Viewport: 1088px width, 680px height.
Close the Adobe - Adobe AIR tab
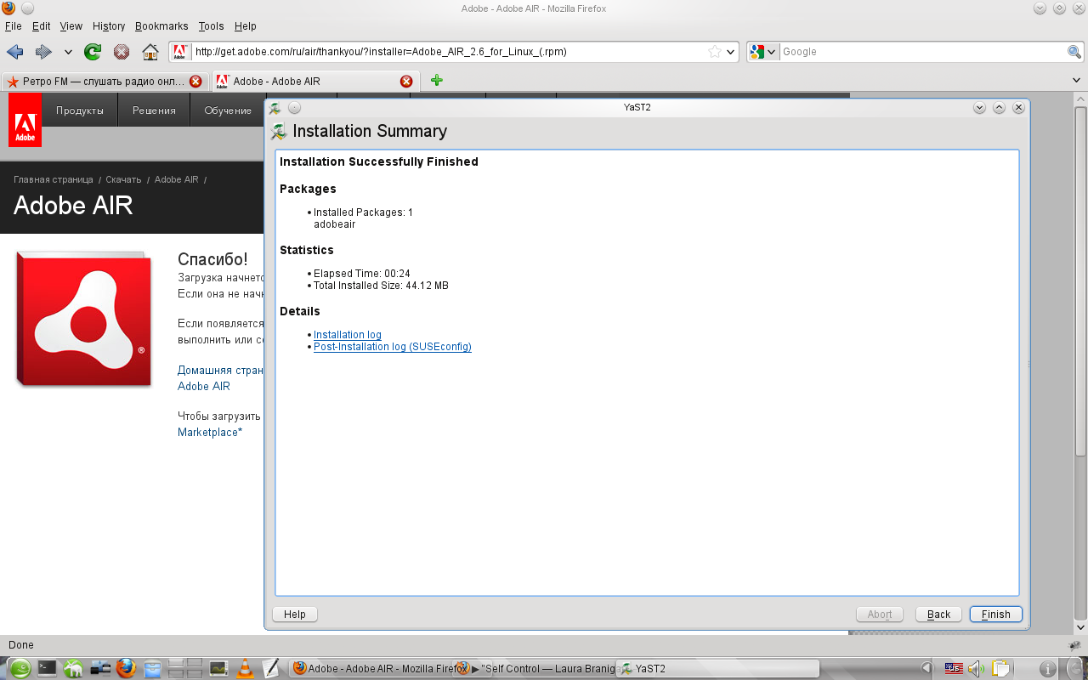406,82
